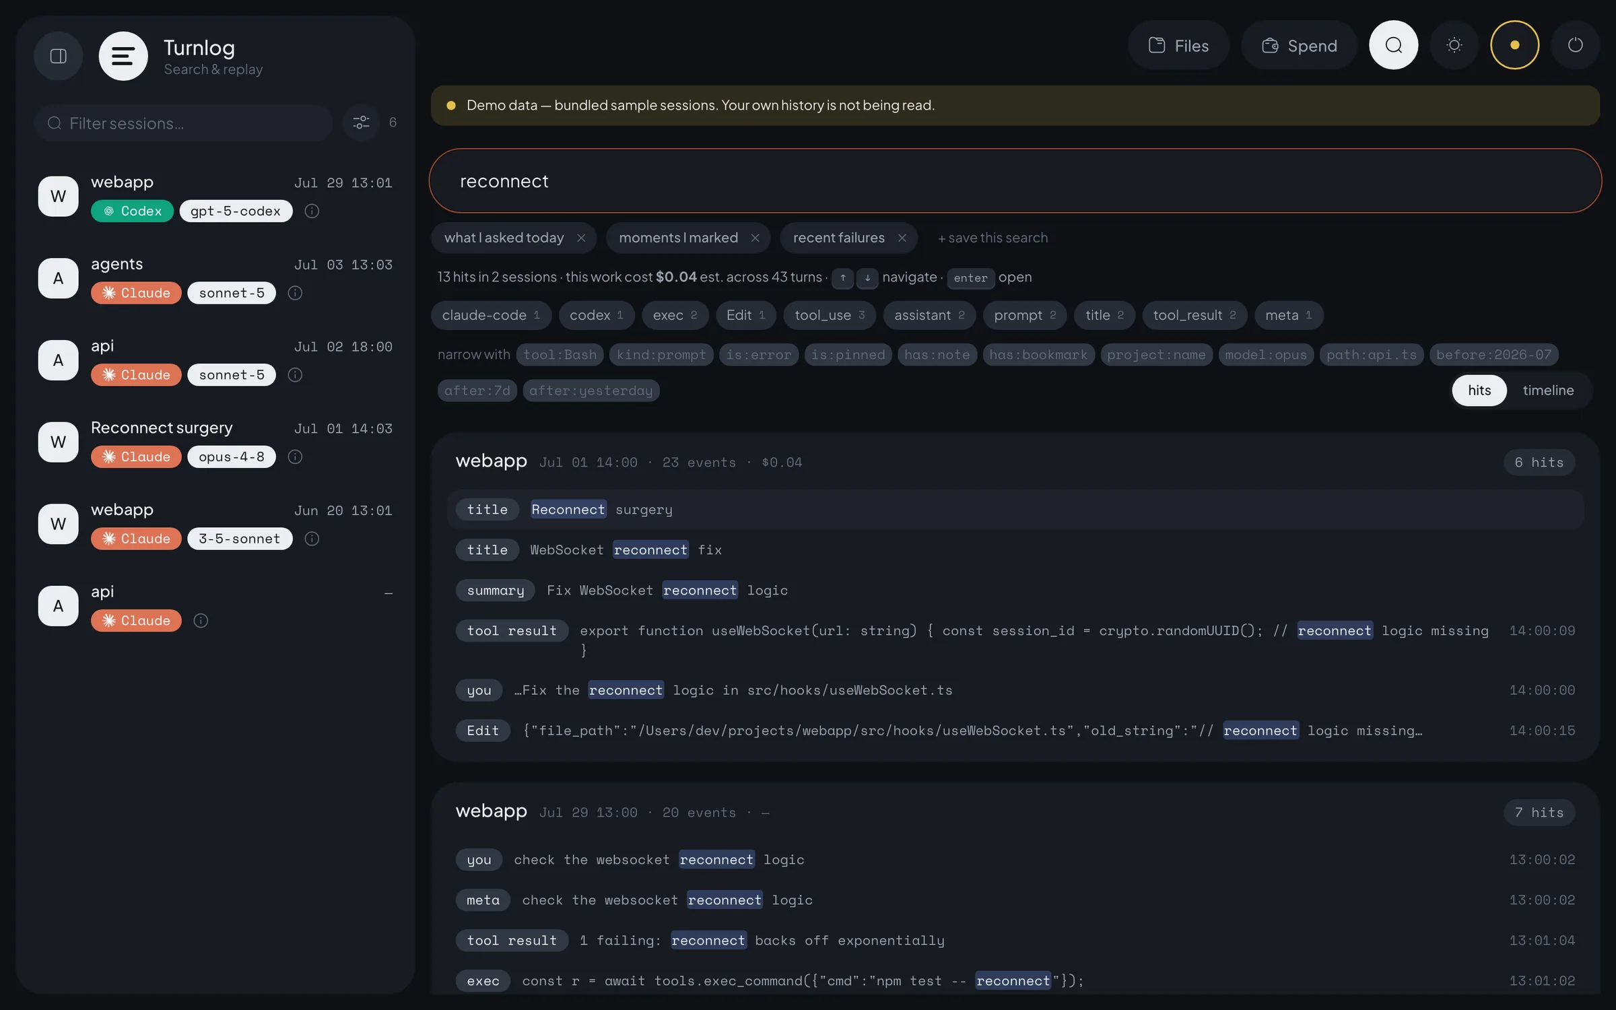
Task: Run 'what I asked today' saved search
Action: [504, 238]
